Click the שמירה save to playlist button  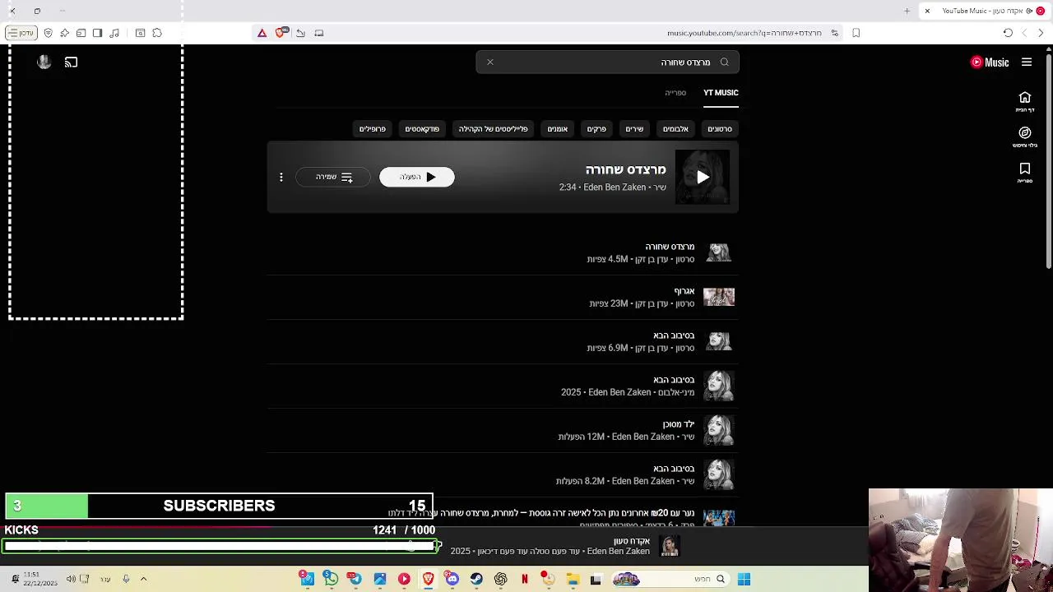(333, 177)
